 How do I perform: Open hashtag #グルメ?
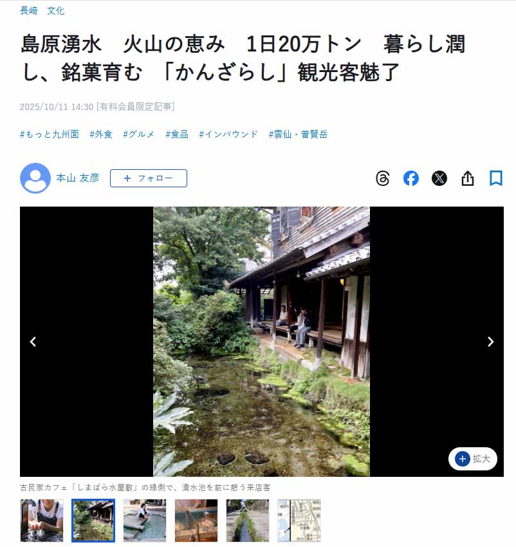[138, 134]
